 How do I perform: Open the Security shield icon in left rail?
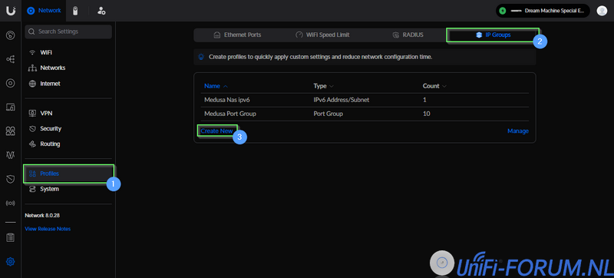[x=11, y=180]
